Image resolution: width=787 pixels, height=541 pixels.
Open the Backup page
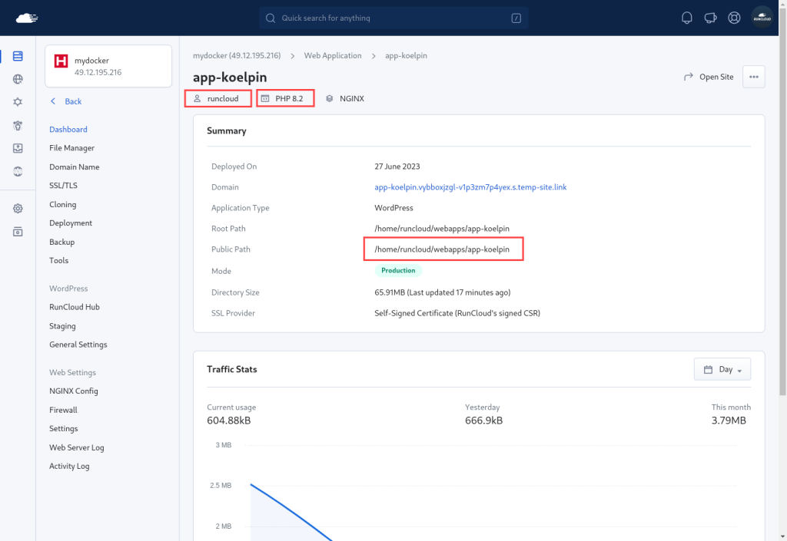pyautogui.click(x=61, y=242)
